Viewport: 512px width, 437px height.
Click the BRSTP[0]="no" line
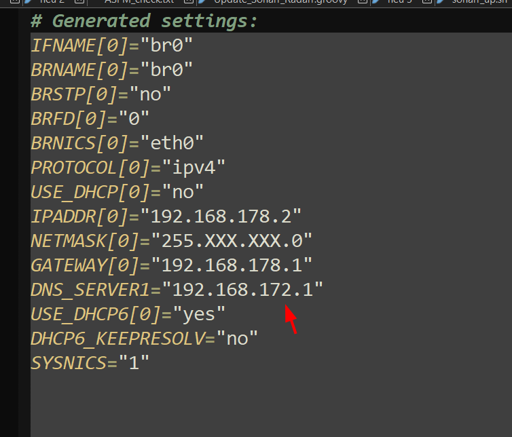tap(100, 94)
